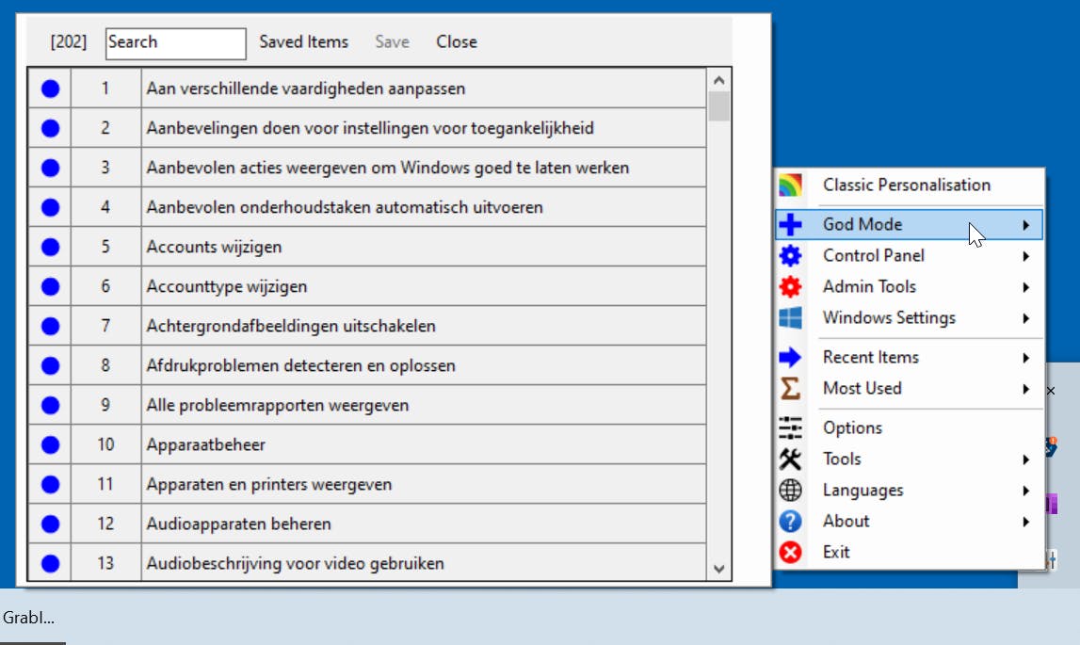Click blue dot next to Alle probleemrapporten weergeven
The width and height of the screenshot is (1080, 645).
coord(50,405)
